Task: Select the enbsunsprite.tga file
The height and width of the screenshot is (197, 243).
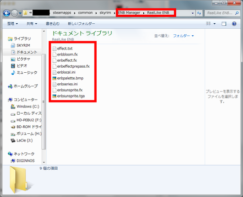Action: pos(69,96)
